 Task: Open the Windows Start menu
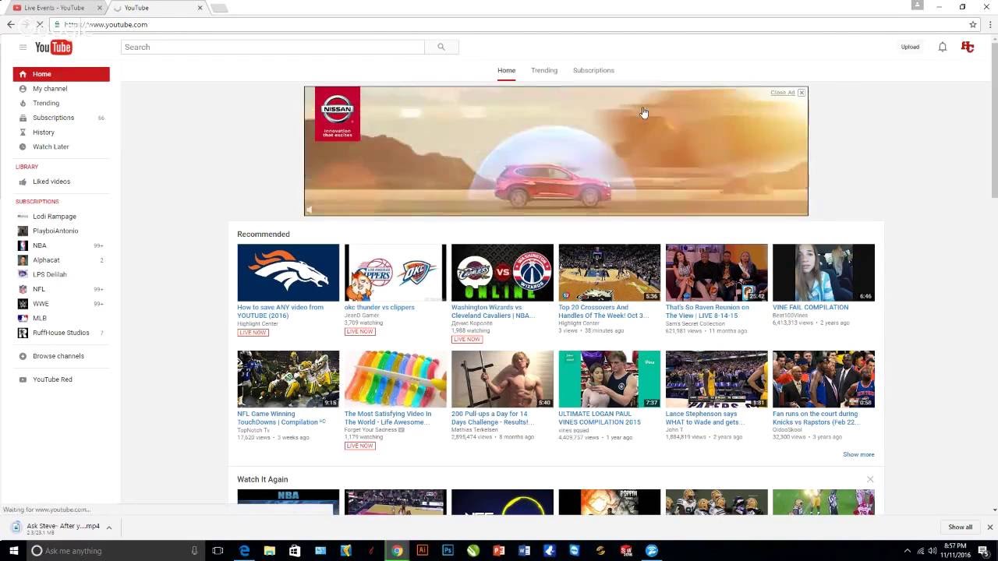(x=13, y=551)
